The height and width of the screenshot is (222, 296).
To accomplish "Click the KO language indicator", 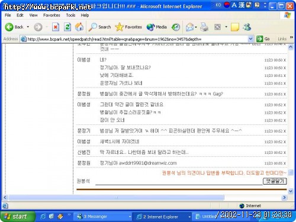I will tap(218, 5).
